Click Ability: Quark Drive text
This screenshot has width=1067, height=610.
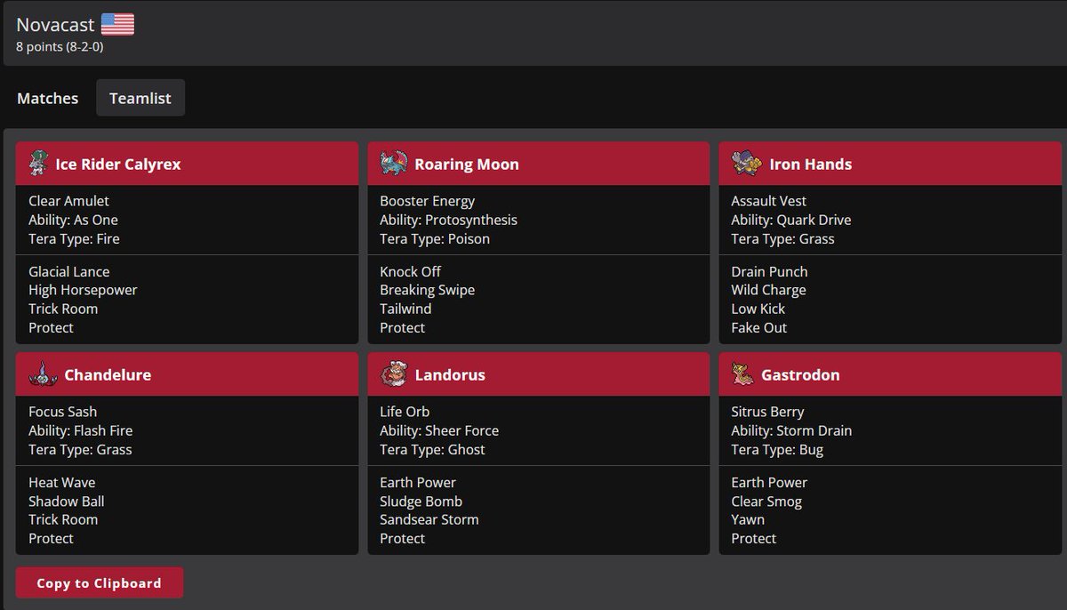point(791,220)
